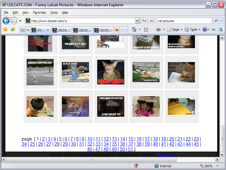Screen dimensions: 226x170
Task: Click the Add to Favorites icon
Action: [13, 29]
